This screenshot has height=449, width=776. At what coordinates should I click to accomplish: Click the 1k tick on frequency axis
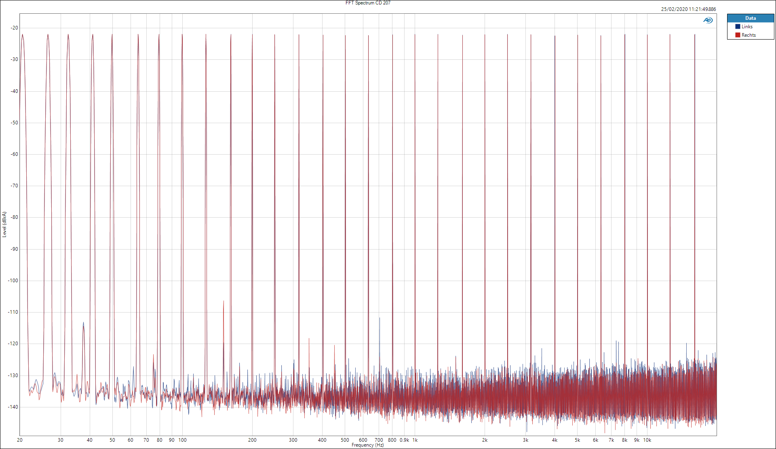click(x=415, y=440)
